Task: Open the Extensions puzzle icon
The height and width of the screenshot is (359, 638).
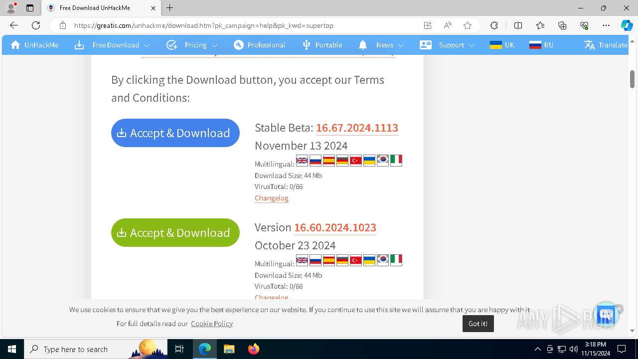Action: tap(494, 25)
